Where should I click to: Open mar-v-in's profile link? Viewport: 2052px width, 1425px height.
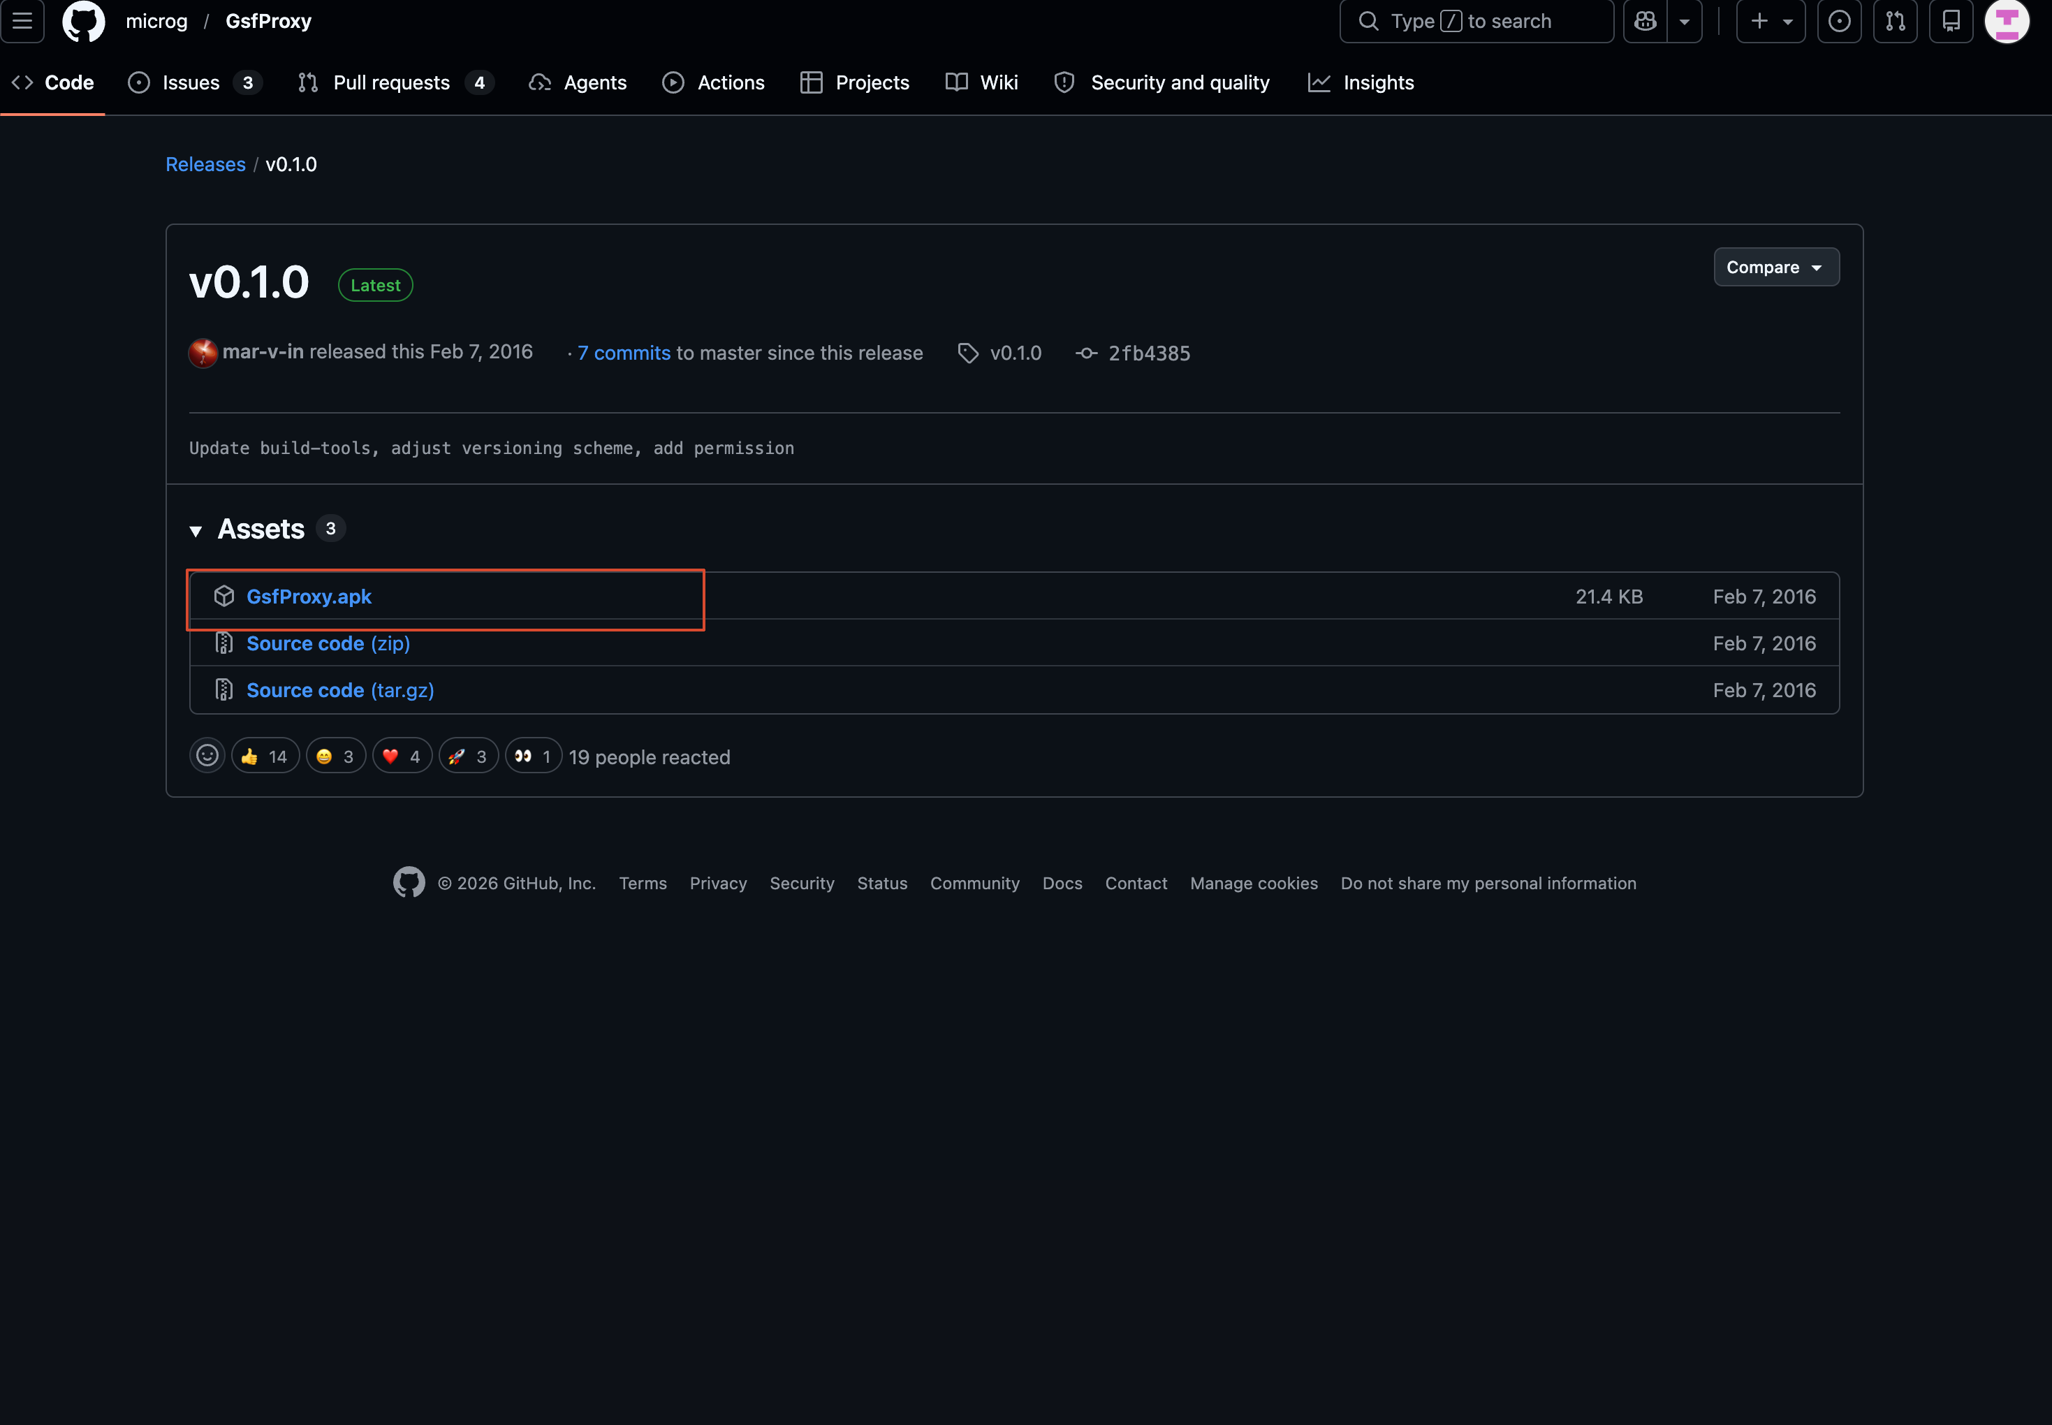coord(263,353)
